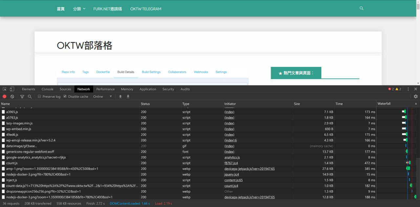
Task: Click the file icon beside a3965.js
Action: (3, 112)
